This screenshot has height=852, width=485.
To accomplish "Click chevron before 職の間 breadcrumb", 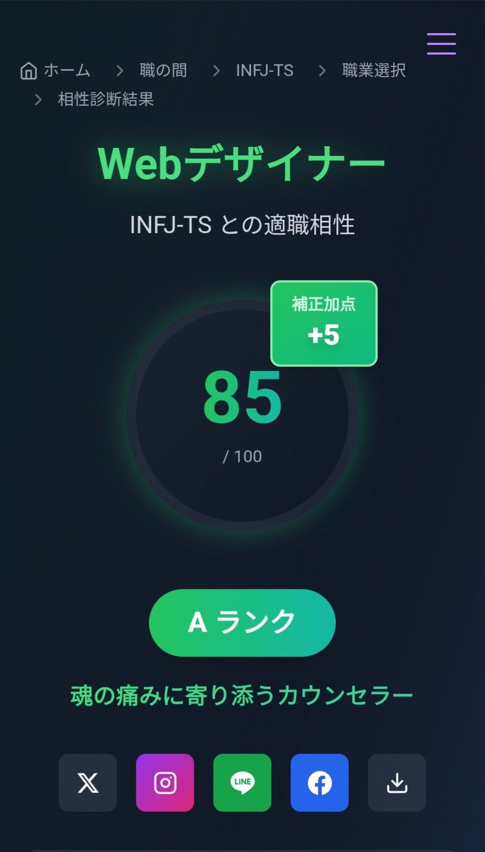I will [120, 71].
